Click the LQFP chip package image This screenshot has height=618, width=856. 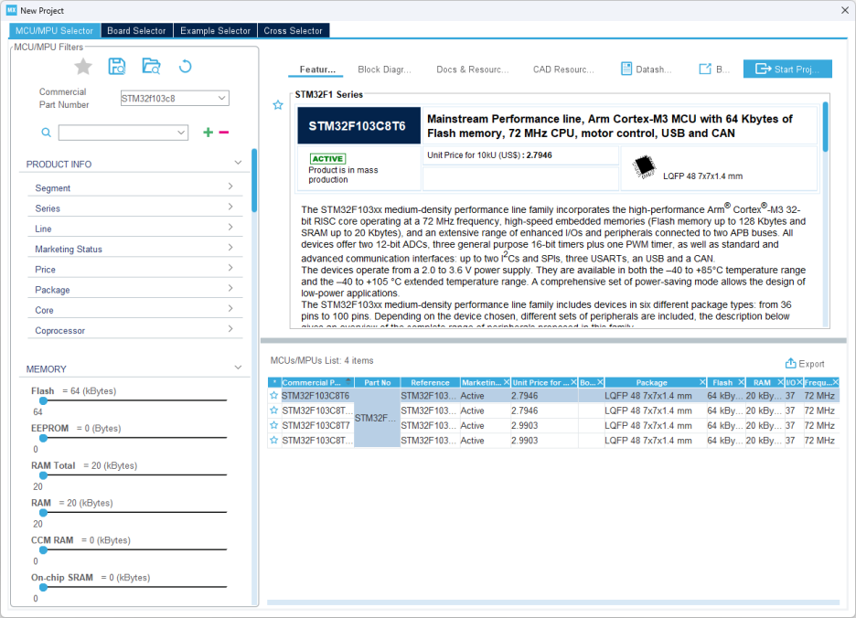click(644, 167)
